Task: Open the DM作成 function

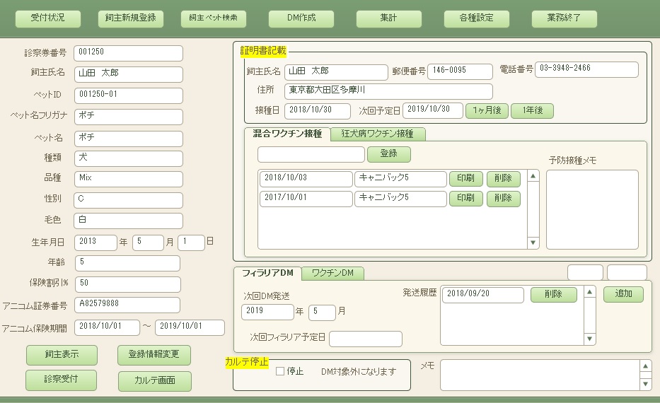Action: (x=301, y=18)
